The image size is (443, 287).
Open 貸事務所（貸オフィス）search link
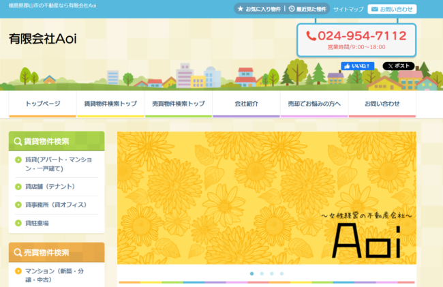pyautogui.click(x=56, y=205)
